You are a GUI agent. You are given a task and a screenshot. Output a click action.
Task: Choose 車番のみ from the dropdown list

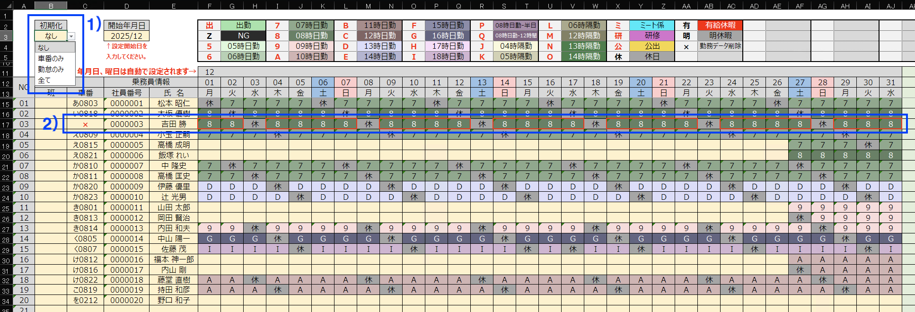tap(51, 58)
